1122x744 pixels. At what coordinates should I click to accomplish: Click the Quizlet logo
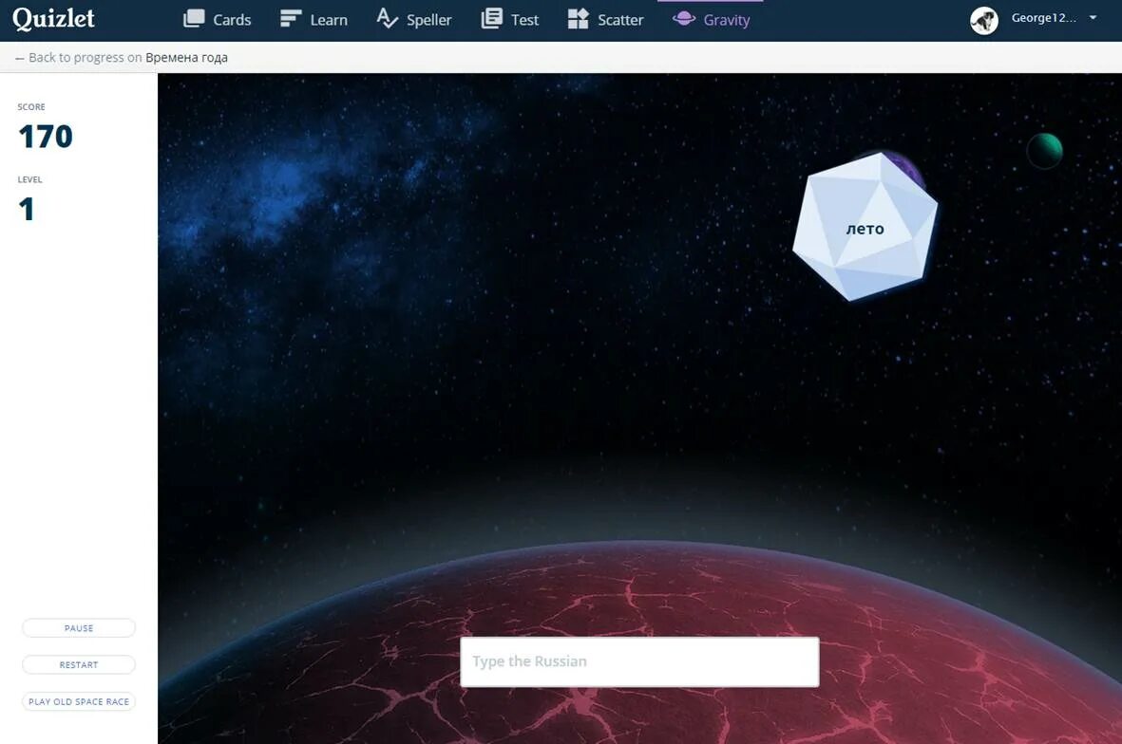coord(54,19)
